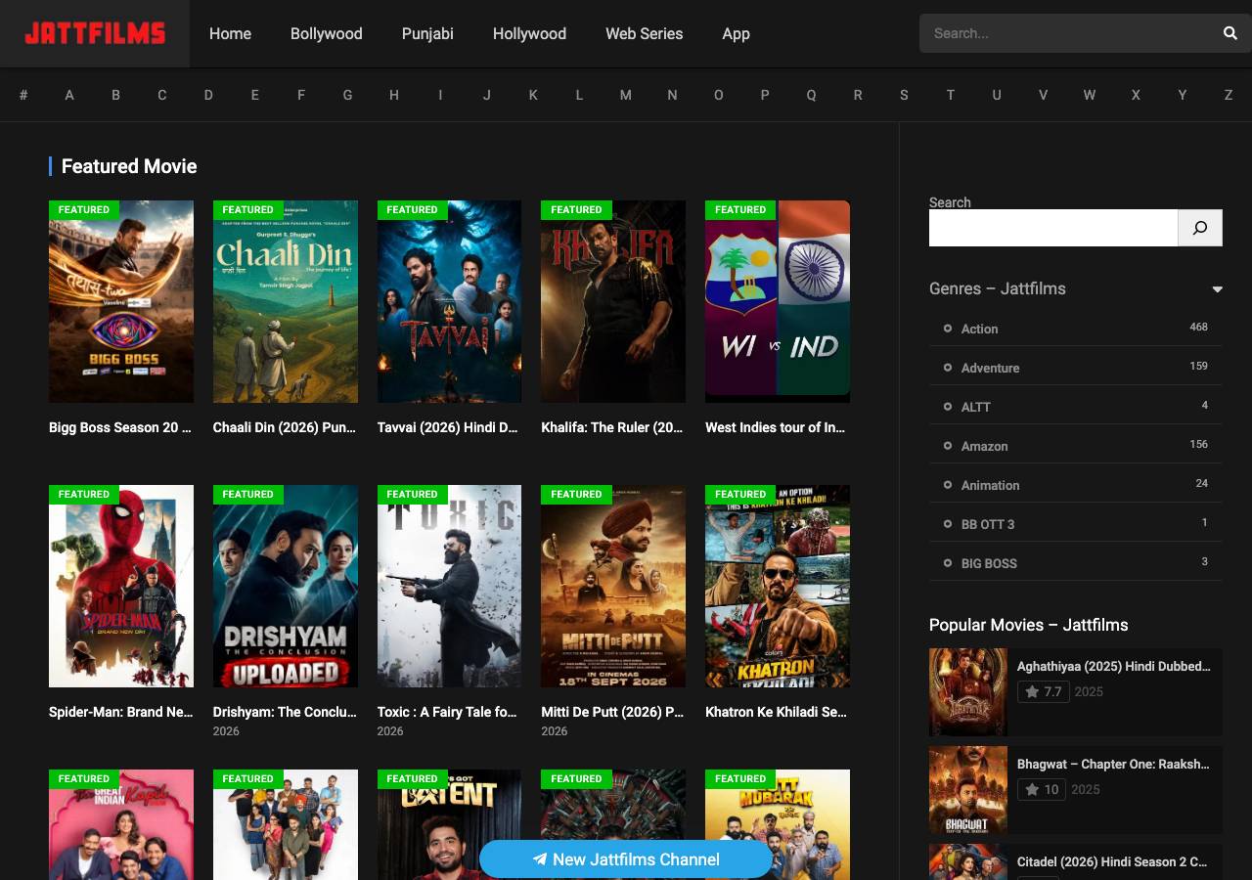Screen dimensions: 1252x880
Task: Open the Tavvai Hindi movie poster
Action: tap(449, 301)
